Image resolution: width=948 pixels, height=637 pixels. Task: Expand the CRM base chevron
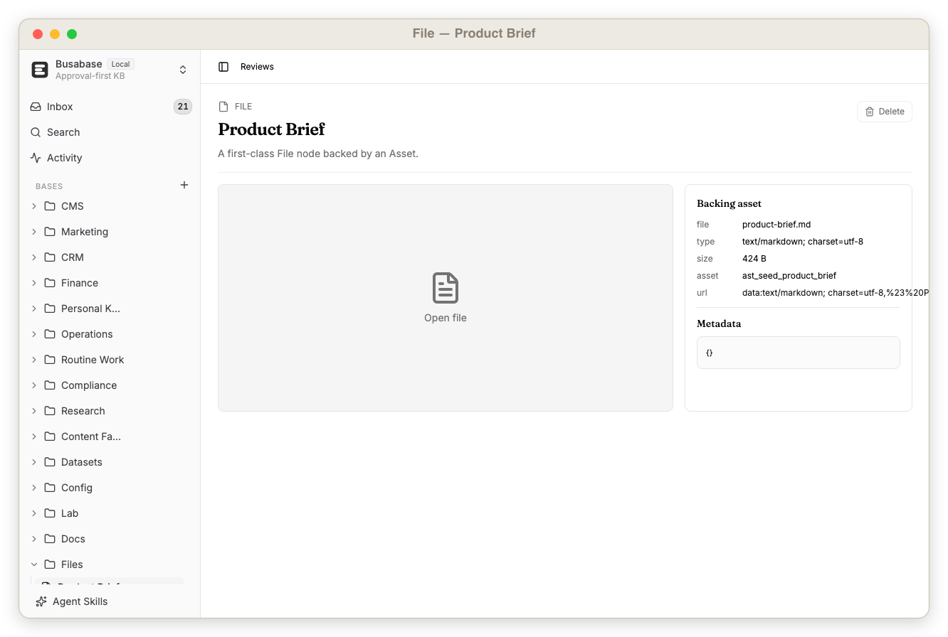point(34,257)
